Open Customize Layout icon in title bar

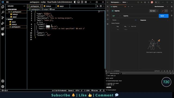pos(86,2)
